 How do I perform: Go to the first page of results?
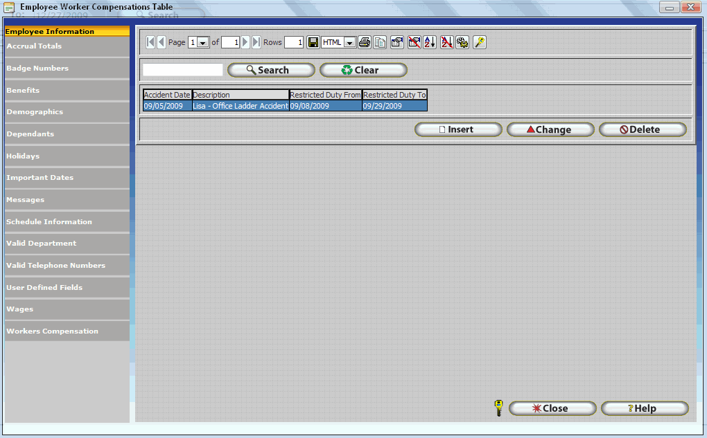click(150, 42)
